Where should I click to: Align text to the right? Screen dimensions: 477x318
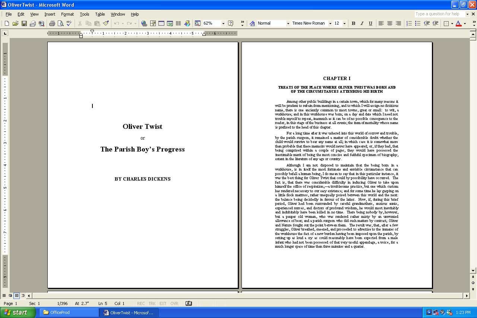398,23
